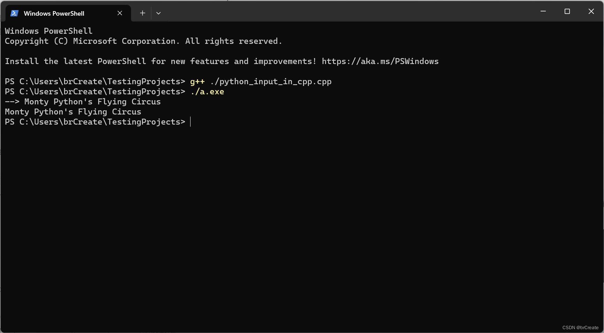
Task: Select the ./a.exe command text
Action: [x=207, y=92]
